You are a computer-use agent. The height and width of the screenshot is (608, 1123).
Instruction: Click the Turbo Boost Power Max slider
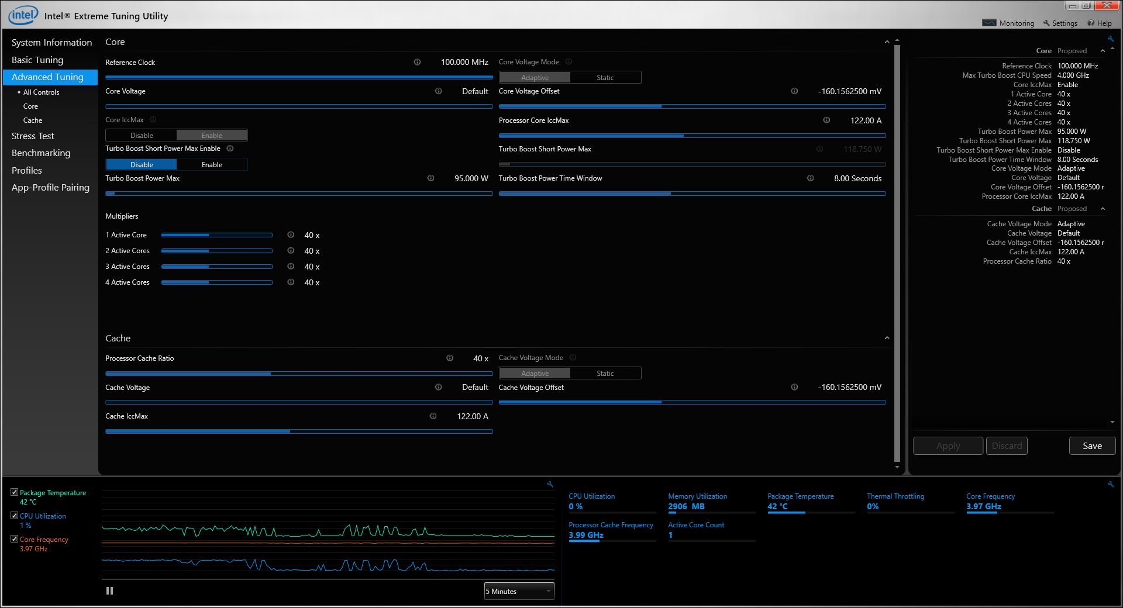(299, 194)
